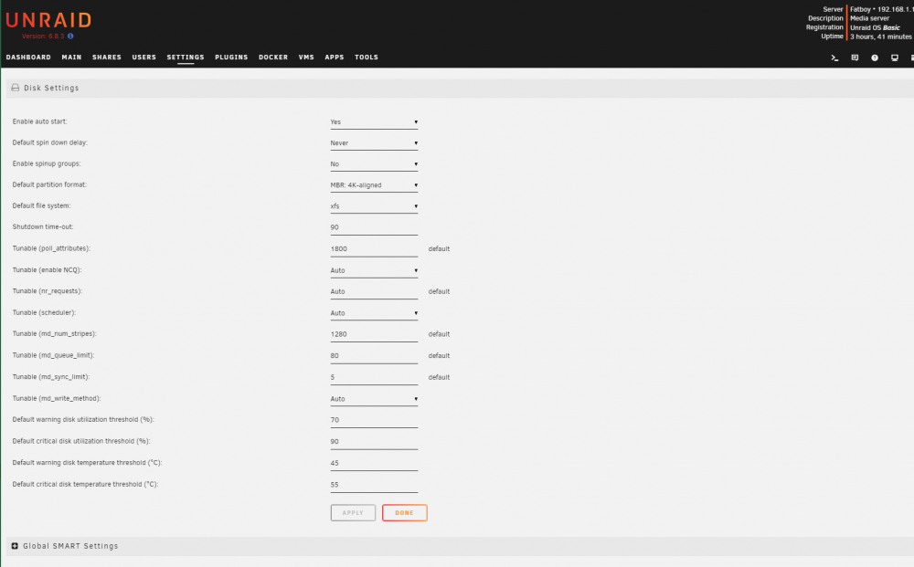Viewport: 914px width, 567px height.
Task: Click the Apply button
Action: pos(353,513)
